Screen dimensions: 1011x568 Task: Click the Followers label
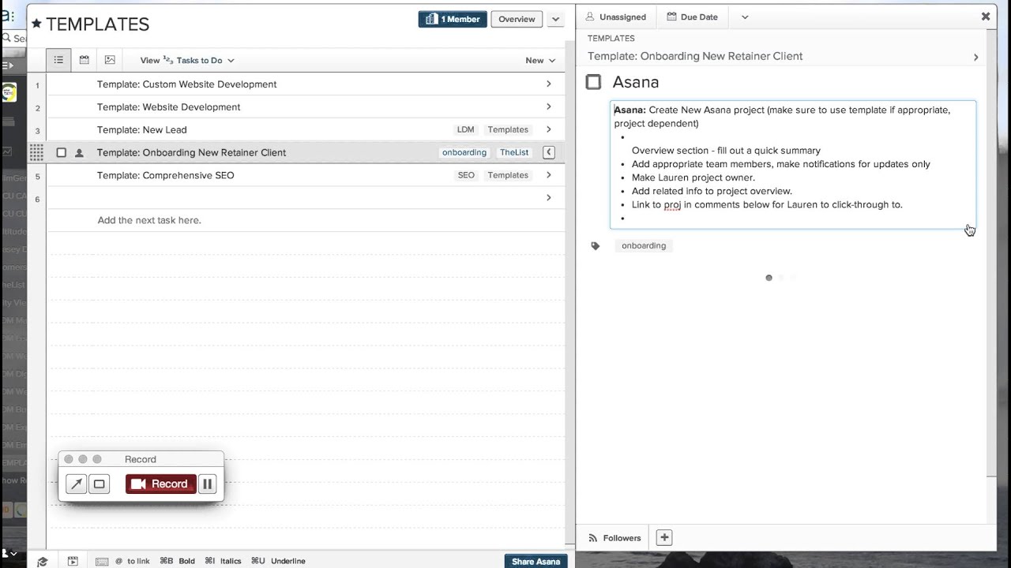tap(622, 538)
